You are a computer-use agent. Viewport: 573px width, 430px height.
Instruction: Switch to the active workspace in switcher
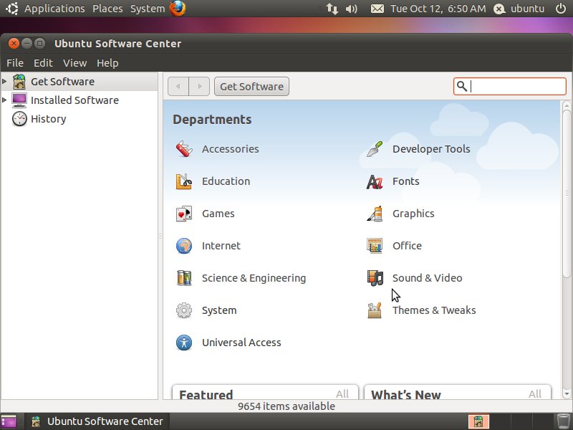[478, 421]
